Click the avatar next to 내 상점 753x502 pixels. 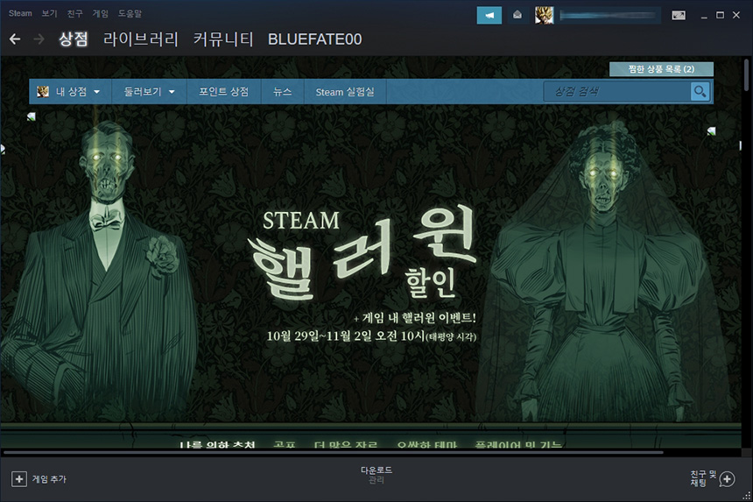point(43,91)
